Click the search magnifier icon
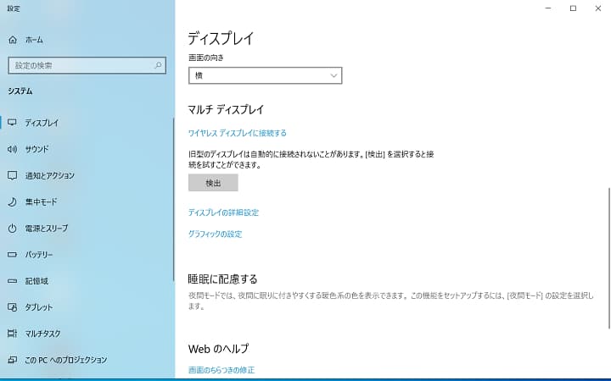611x381 pixels. click(x=158, y=65)
